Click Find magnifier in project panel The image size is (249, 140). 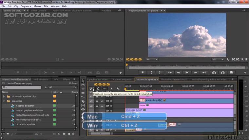59,134
